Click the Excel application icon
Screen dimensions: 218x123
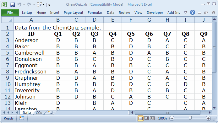(4, 5)
